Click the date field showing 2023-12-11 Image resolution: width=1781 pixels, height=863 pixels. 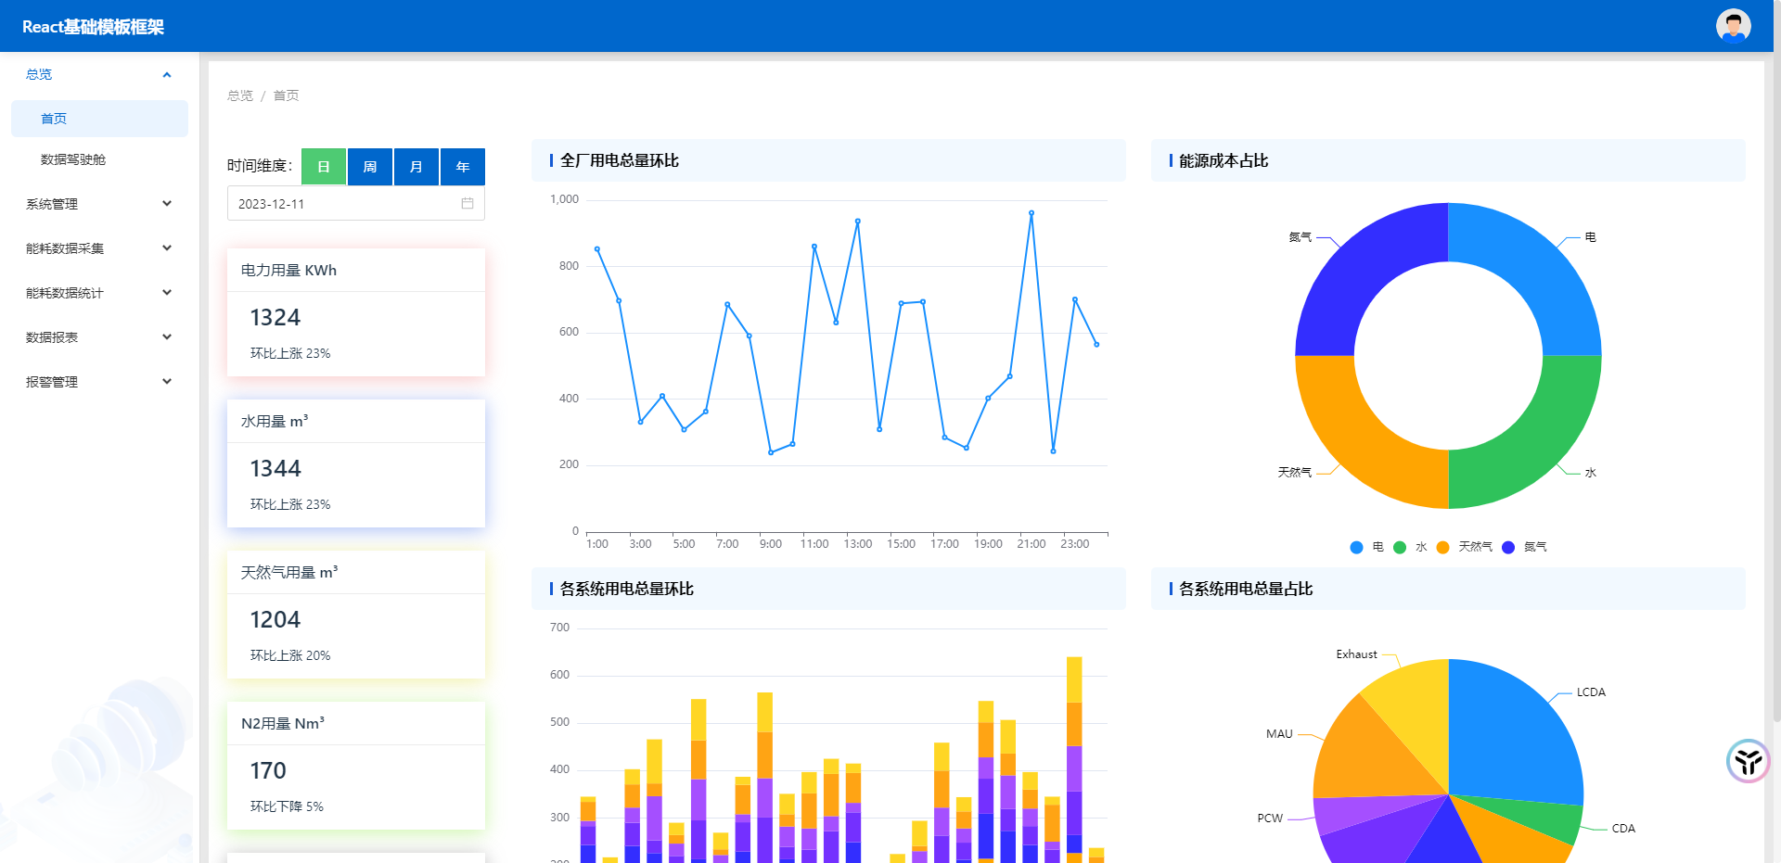[x=356, y=203]
